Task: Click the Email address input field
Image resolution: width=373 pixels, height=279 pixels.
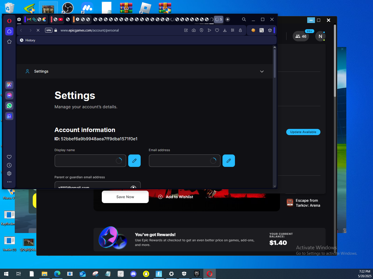Action: 185,161
